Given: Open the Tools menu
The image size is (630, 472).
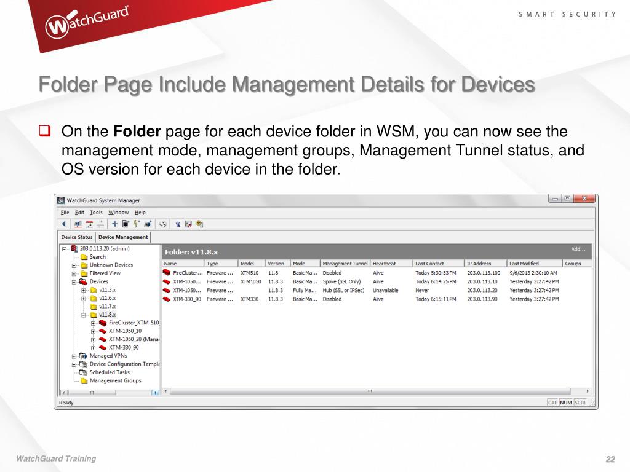Looking at the screenshot, I should [x=96, y=212].
